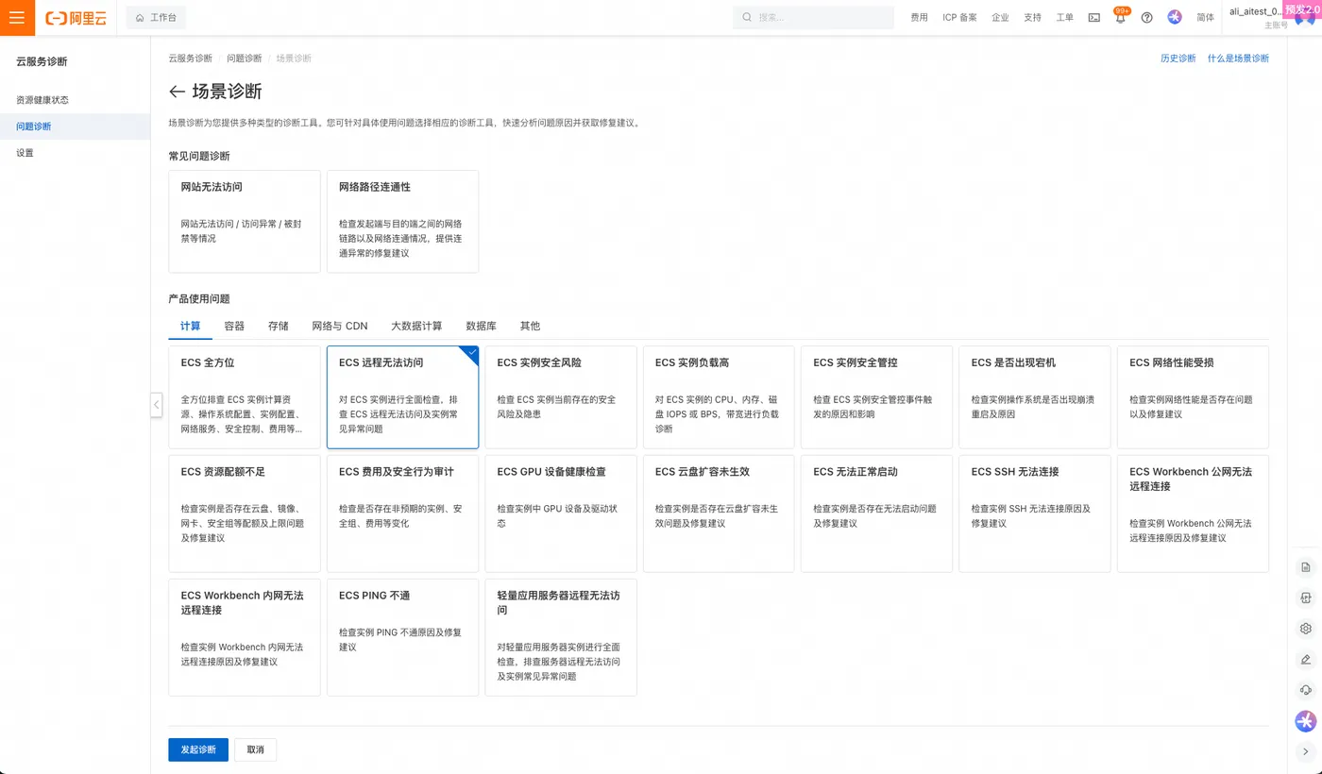Viewport: 1322px width, 774px height.
Task: Open the document icon in the right floating bar
Action: point(1306,567)
